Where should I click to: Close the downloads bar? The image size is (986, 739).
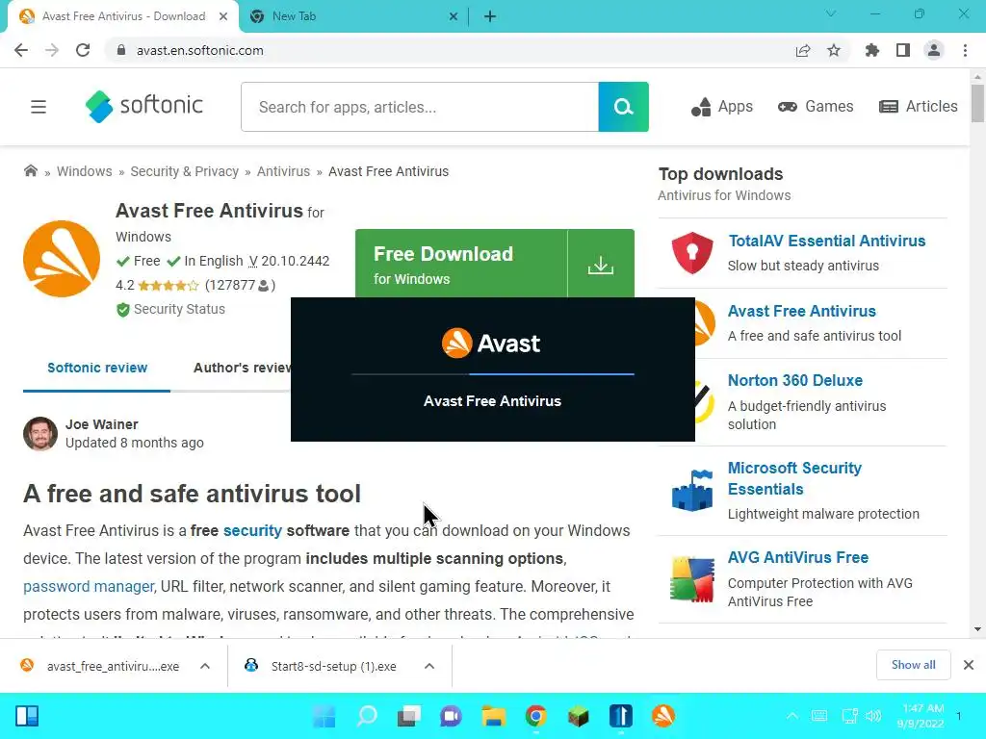point(969,665)
